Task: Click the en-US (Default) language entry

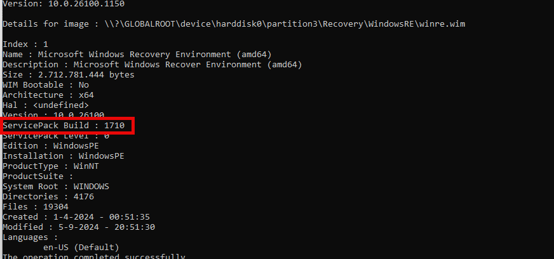Action: tap(81, 248)
